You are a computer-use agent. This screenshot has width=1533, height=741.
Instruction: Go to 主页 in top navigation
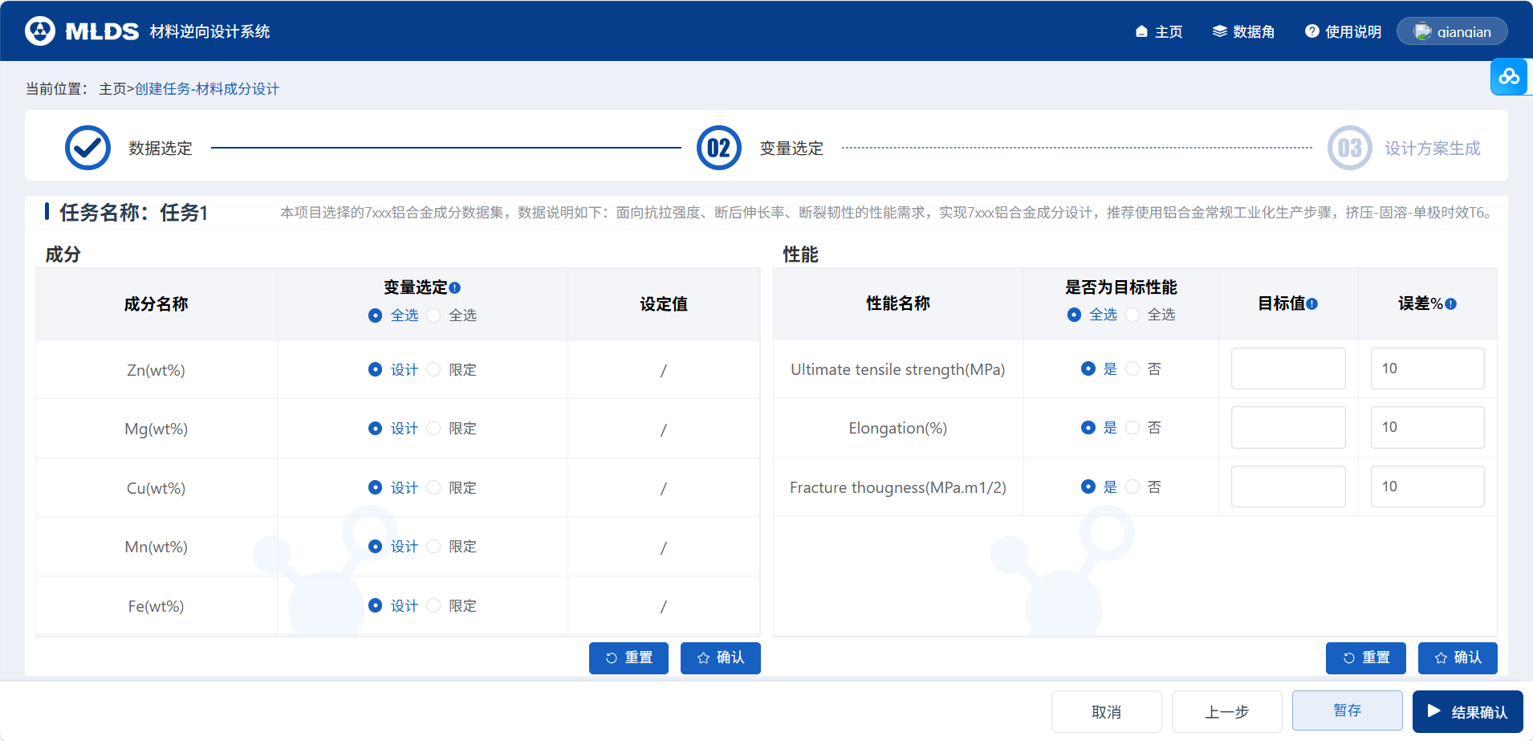point(1159,31)
